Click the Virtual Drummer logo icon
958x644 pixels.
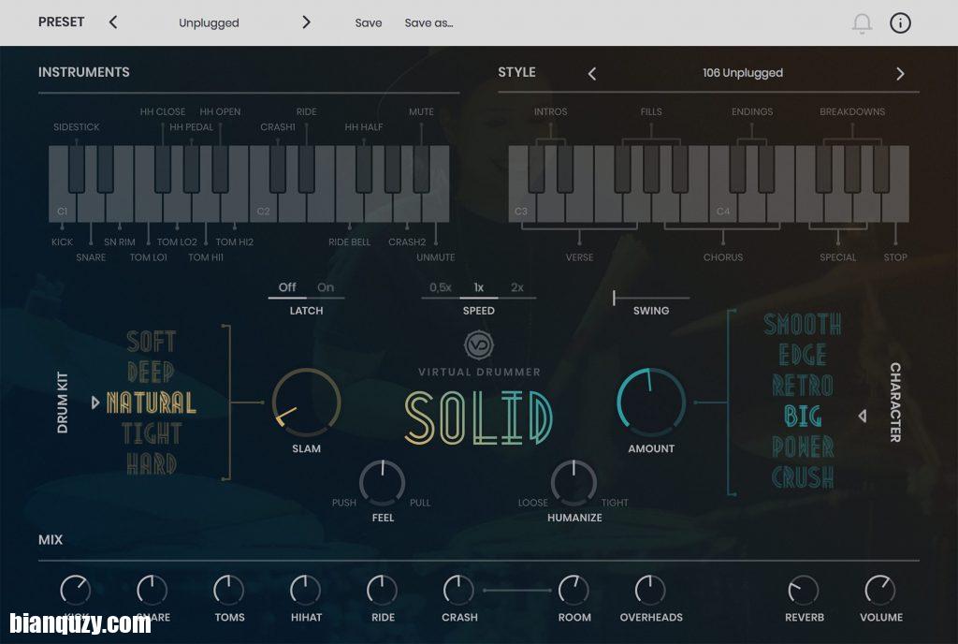(x=479, y=345)
